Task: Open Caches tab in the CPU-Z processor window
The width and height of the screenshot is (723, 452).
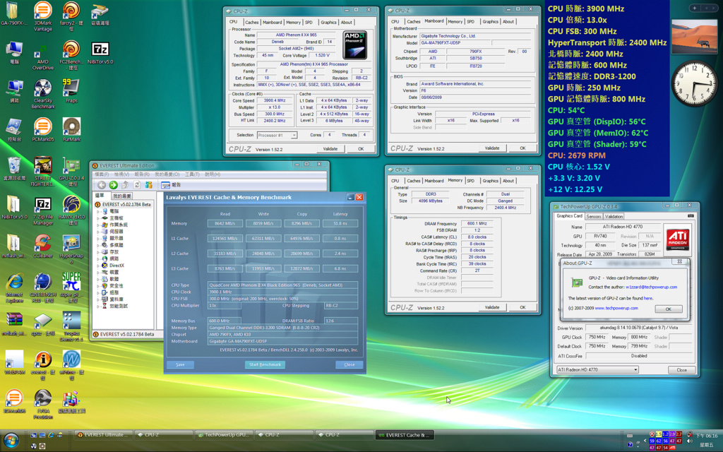Action: (x=252, y=22)
